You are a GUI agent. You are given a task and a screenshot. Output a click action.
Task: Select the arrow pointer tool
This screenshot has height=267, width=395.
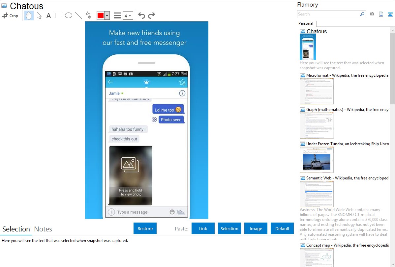coord(39,15)
